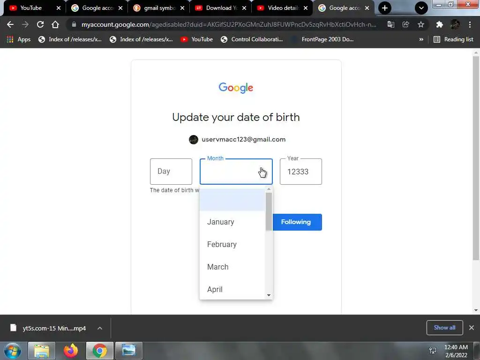Close the downloads bar
The height and width of the screenshot is (360, 480).
[x=472, y=328]
